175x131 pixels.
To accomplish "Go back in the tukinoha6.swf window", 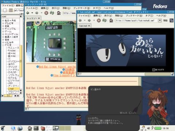I will click(x=80, y=20).
